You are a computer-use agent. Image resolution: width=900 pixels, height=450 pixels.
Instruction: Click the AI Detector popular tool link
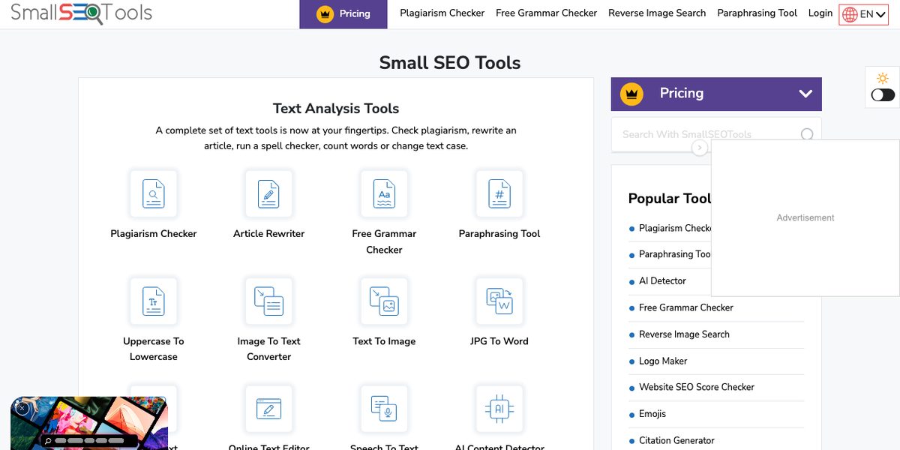click(x=662, y=281)
